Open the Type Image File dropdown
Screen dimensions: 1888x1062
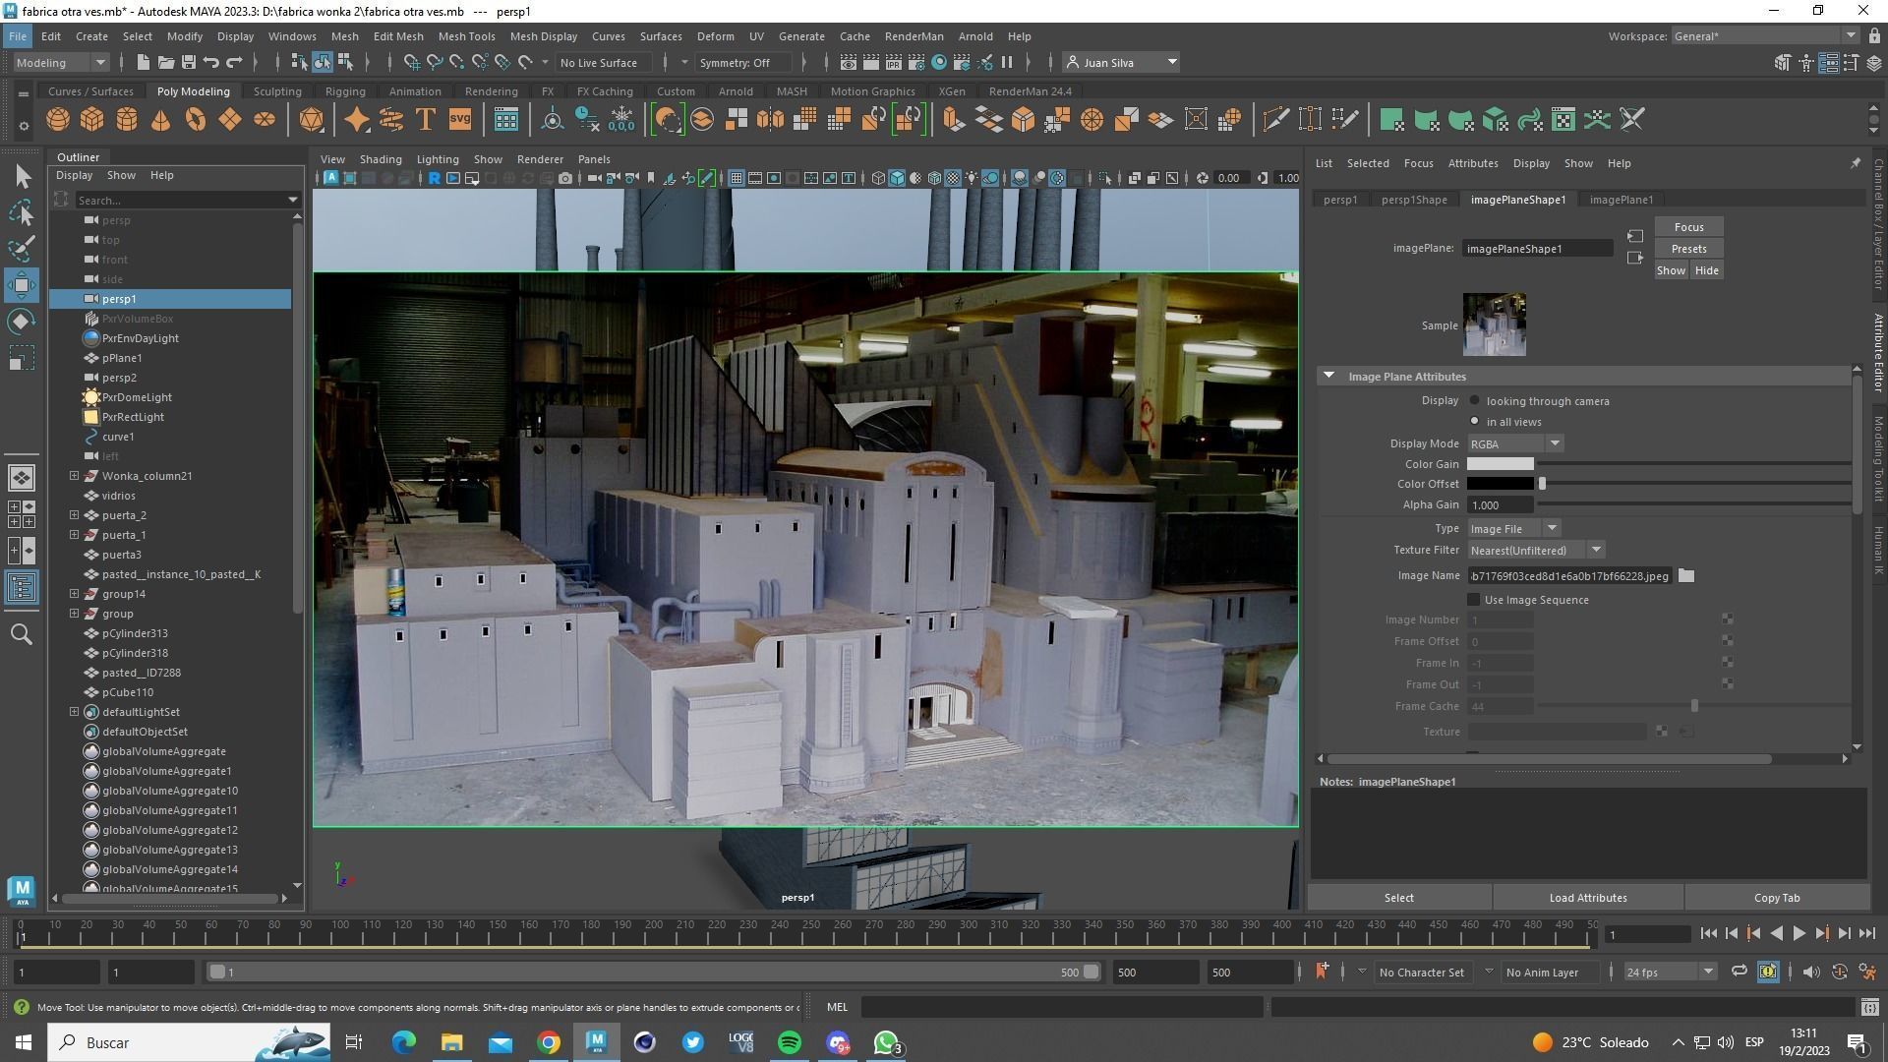tap(1514, 529)
